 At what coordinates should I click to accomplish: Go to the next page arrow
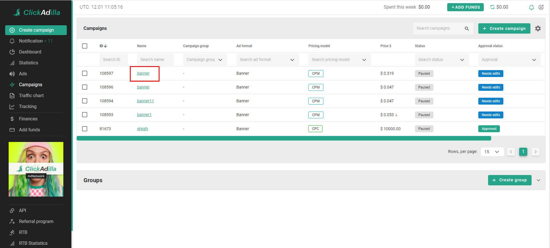(x=535, y=152)
